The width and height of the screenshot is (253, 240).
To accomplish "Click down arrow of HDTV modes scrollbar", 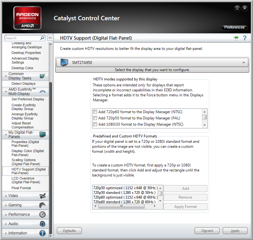I will (x=205, y=125).
